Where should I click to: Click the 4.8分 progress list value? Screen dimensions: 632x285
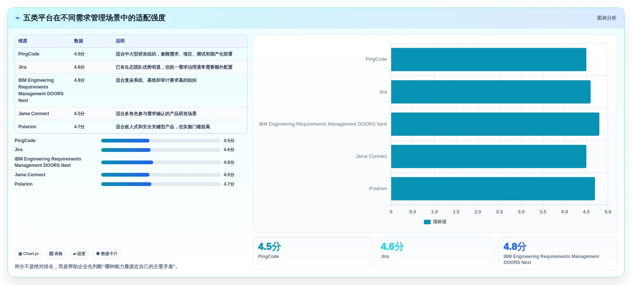click(x=229, y=162)
